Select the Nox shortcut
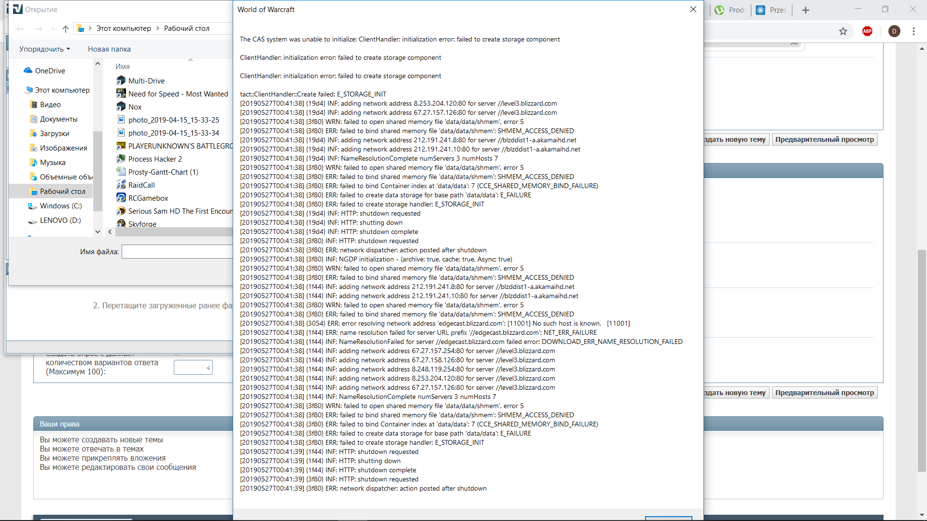Viewport: 927px width, 521px height. click(x=135, y=107)
